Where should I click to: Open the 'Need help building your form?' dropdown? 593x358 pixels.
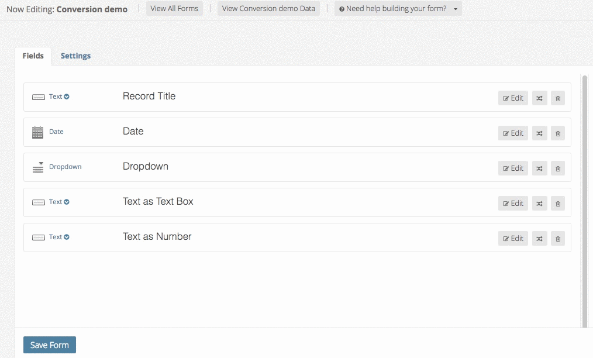coord(398,9)
